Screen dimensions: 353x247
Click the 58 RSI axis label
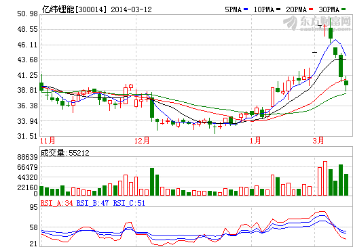tap(34, 228)
